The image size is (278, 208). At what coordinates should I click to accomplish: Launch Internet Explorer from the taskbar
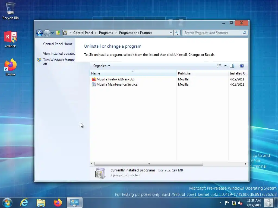(24, 203)
